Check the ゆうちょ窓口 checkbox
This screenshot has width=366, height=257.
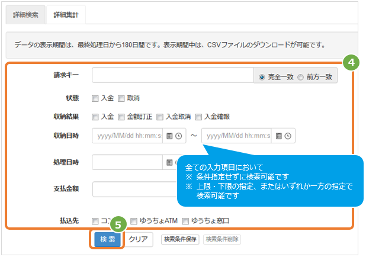tap(185, 221)
